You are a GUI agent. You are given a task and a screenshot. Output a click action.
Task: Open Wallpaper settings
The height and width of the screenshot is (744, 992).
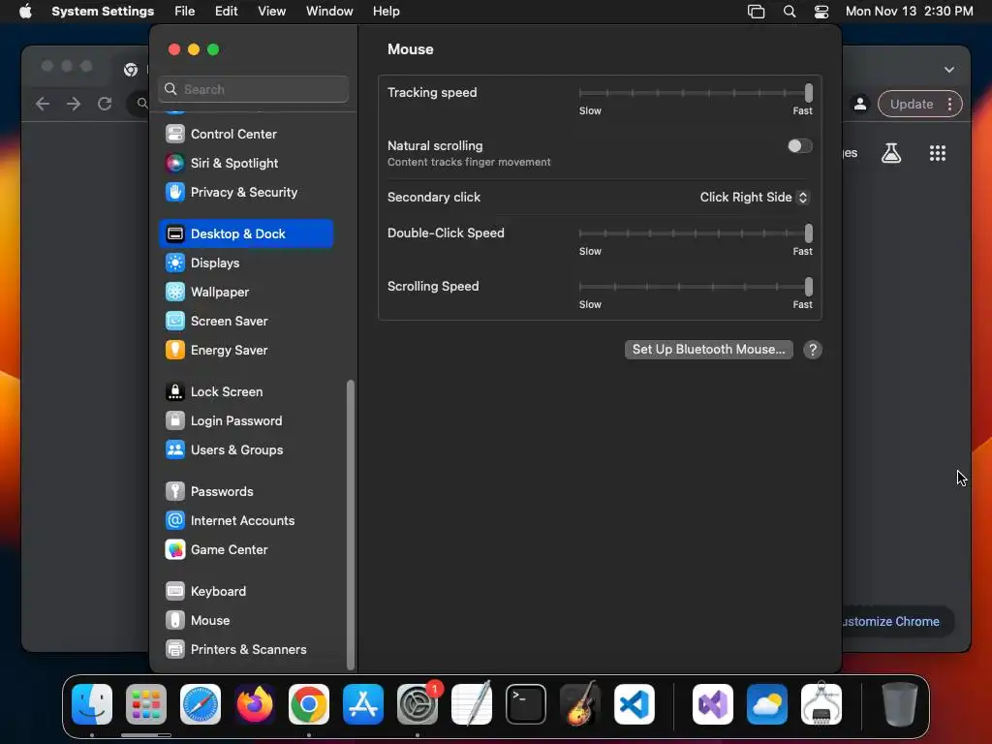246,292
